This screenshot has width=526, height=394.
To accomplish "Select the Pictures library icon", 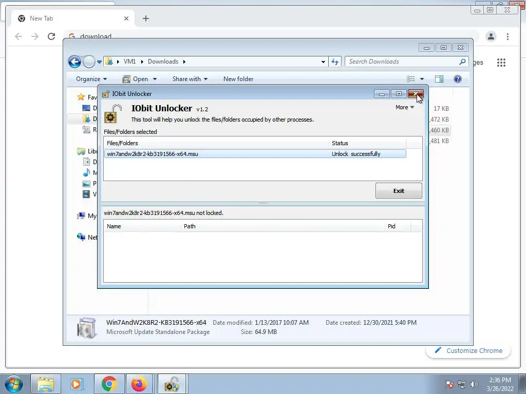I will coord(86,184).
